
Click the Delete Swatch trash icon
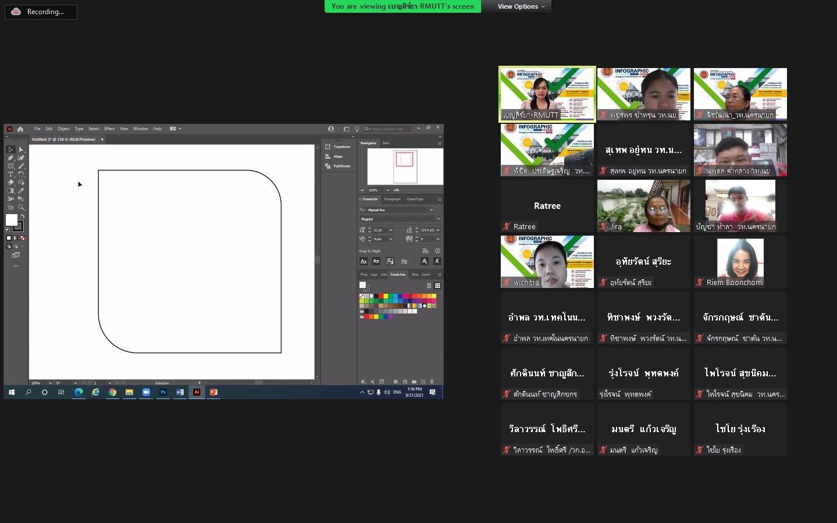coord(432,382)
